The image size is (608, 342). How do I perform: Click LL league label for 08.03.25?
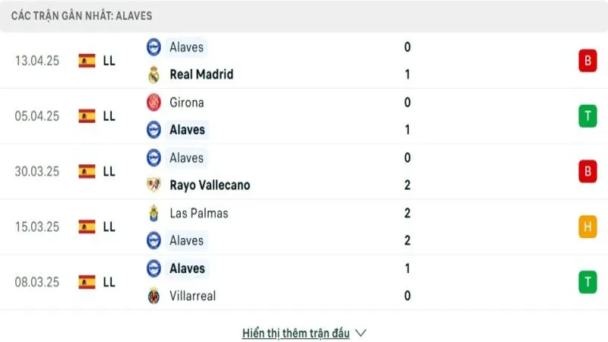coord(109,282)
